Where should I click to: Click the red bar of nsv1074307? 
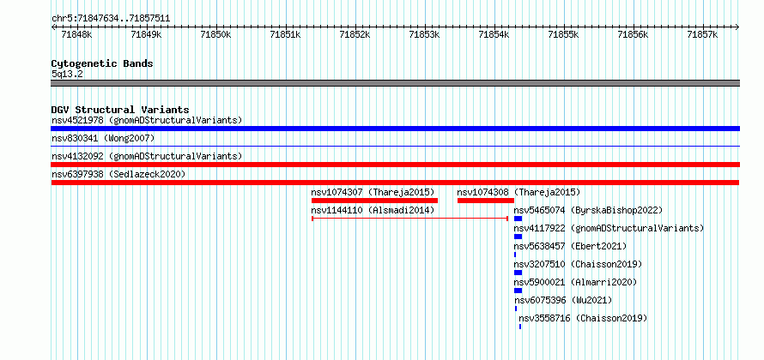[x=374, y=201]
